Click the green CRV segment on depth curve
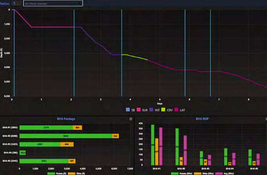This screenshot has height=175, width=267. point(135,57)
